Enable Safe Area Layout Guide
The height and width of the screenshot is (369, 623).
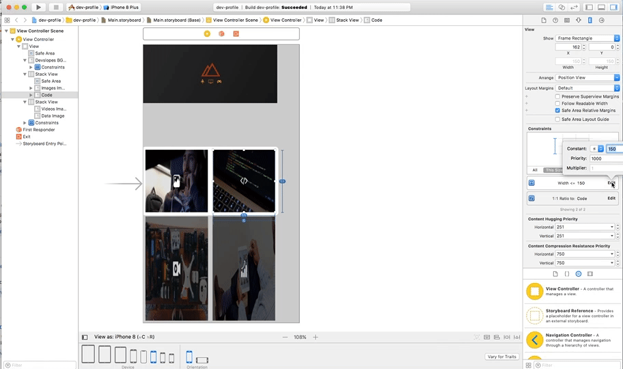(x=557, y=120)
